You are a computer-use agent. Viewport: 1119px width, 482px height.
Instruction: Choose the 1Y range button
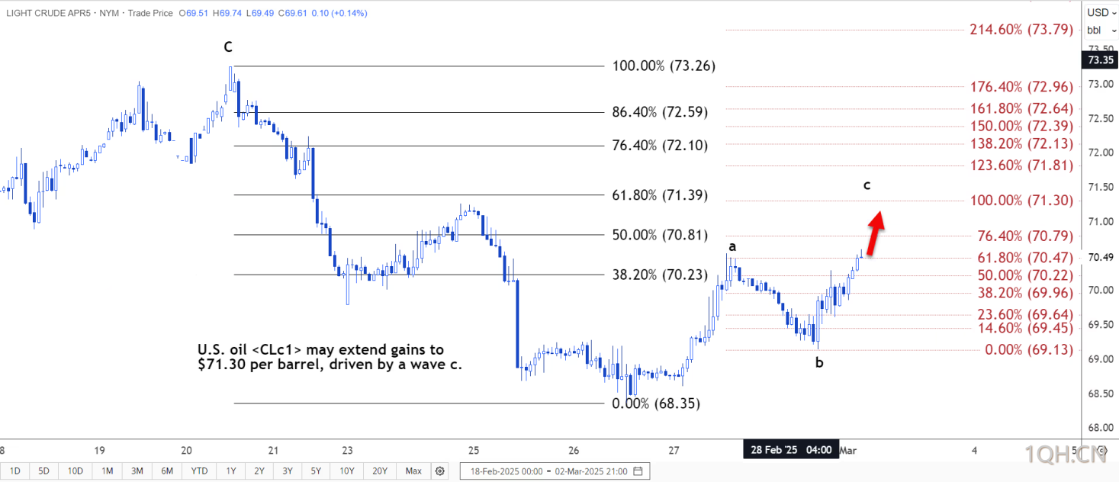[230, 471]
